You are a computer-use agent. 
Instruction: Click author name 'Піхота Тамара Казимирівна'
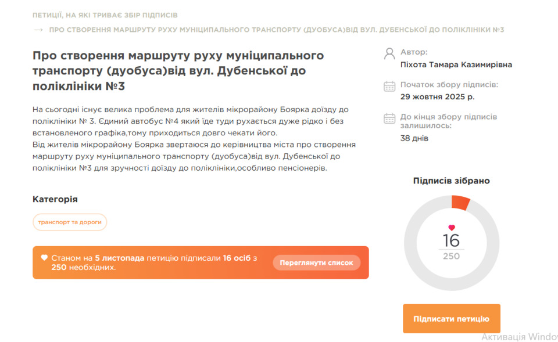pyautogui.click(x=456, y=64)
